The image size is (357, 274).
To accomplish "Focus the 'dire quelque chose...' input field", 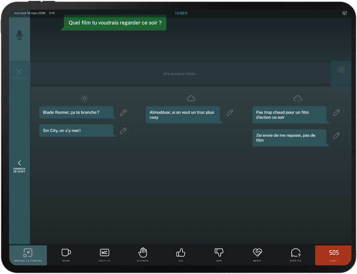I will click(x=180, y=74).
